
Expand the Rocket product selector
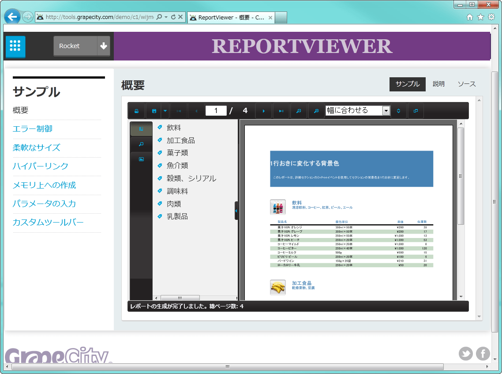(104, 45)
